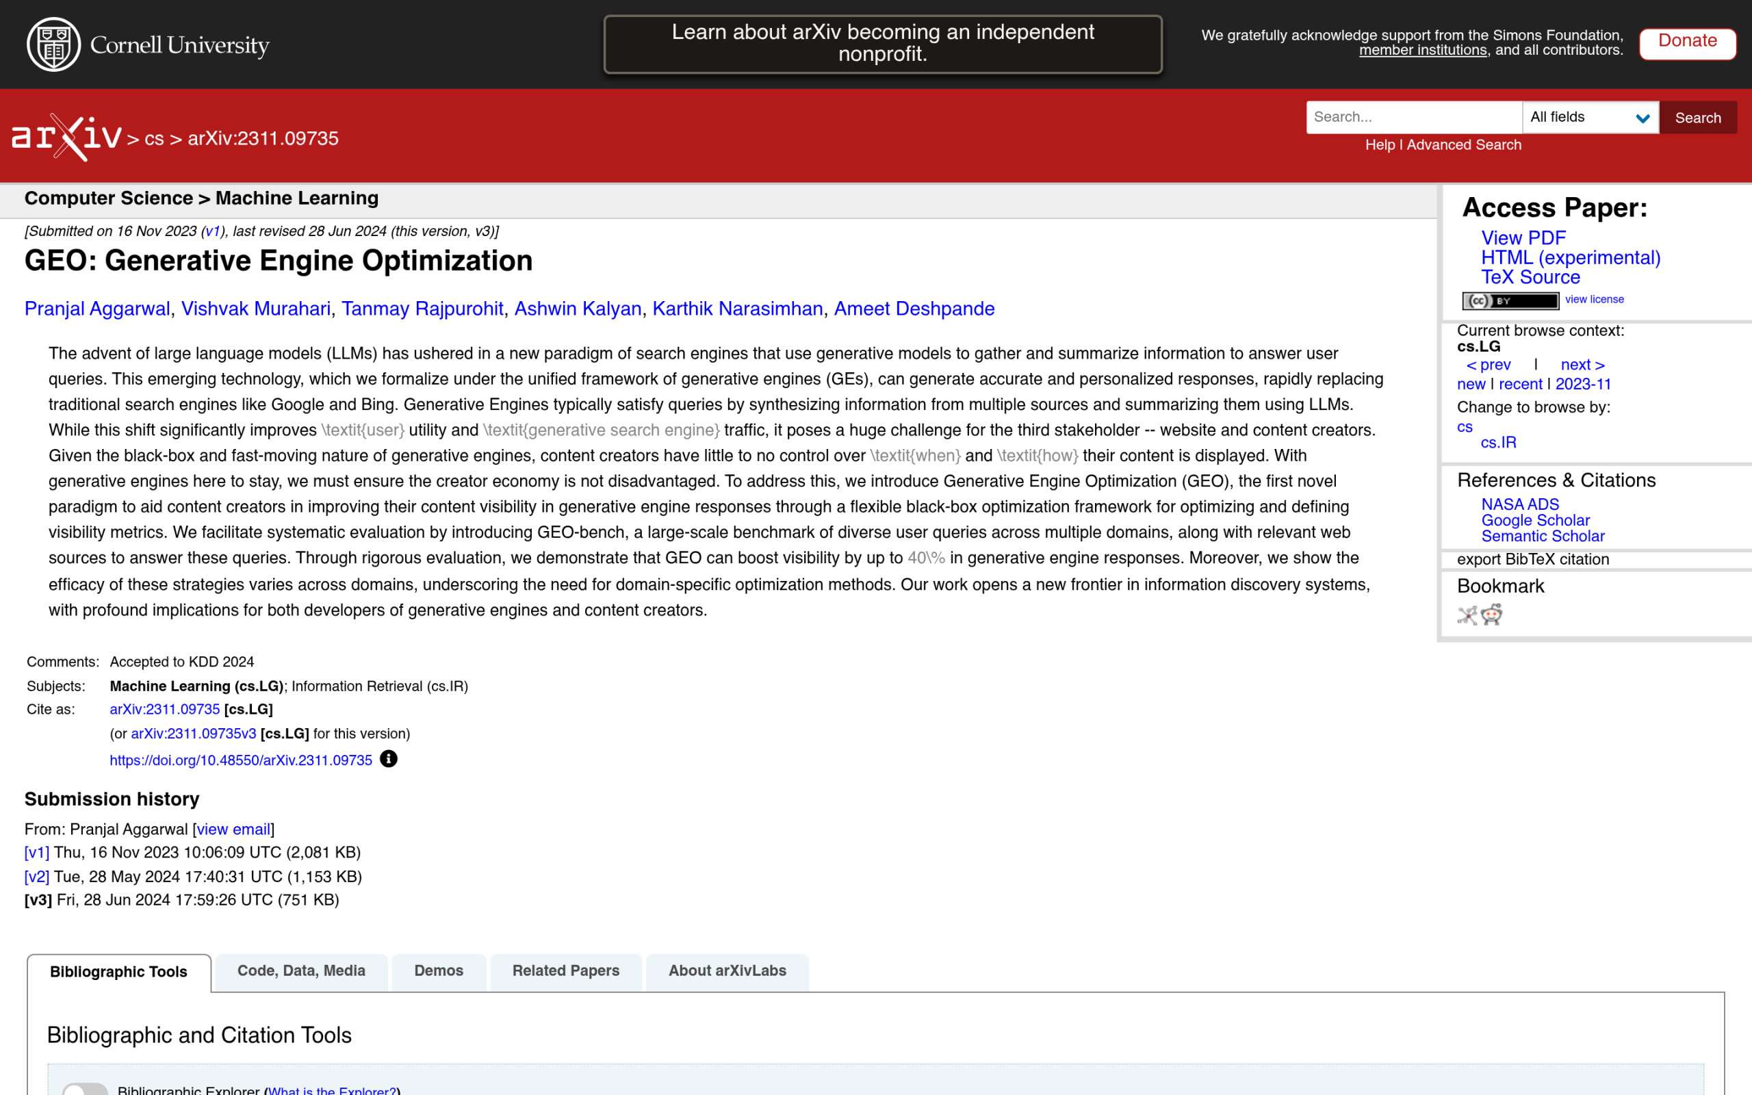Click the 'Submission history' heading
Viewport: 1752px width, 1095px height.
pyautogui.click(x=112, y=799)
